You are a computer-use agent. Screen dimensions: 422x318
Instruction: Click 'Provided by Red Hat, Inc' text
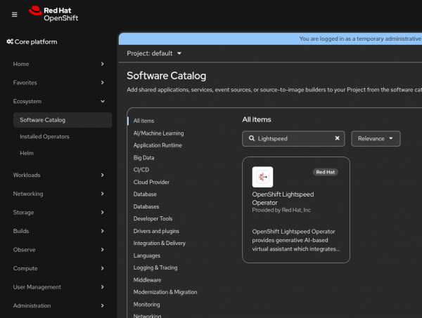(x=281, y=210)
